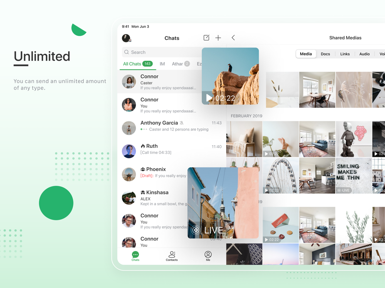
Task: Open the dried wheat stems photo
Action: (x=282, y=89)
